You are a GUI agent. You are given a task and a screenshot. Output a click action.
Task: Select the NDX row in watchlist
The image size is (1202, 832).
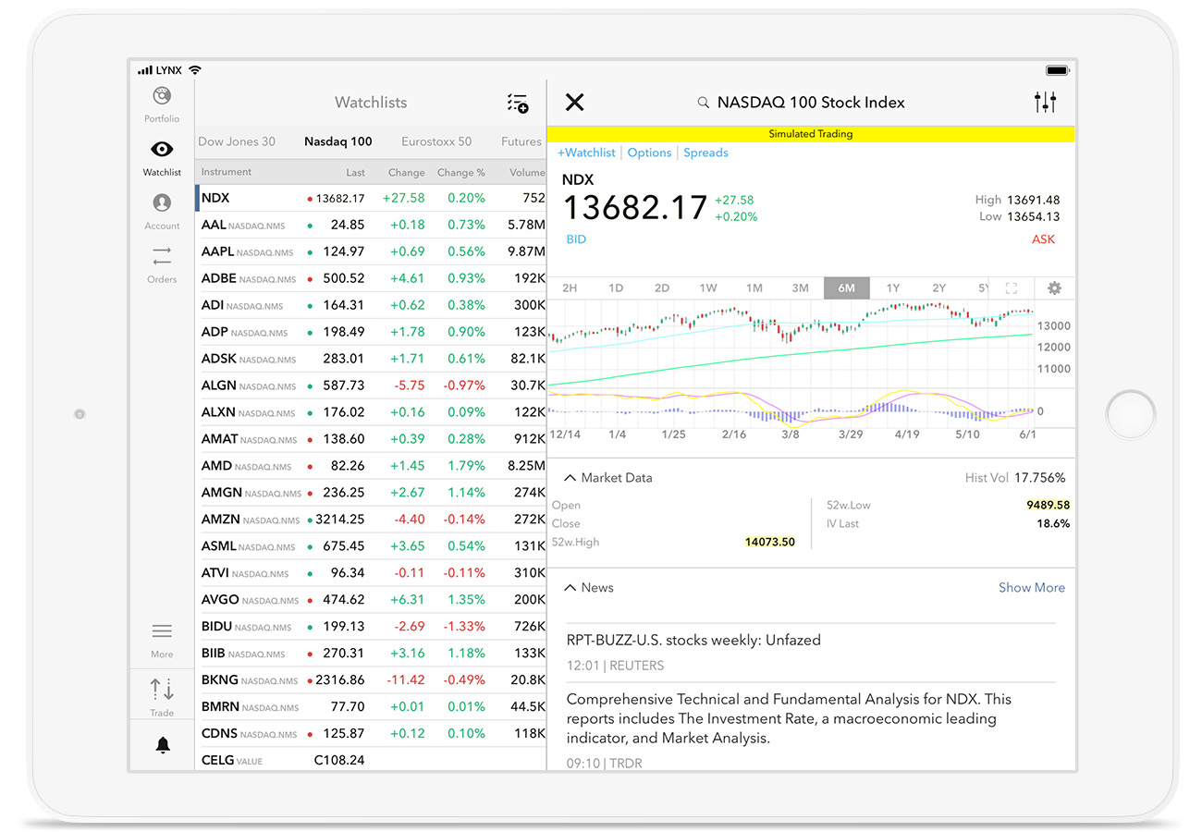(x=371, y=198)
